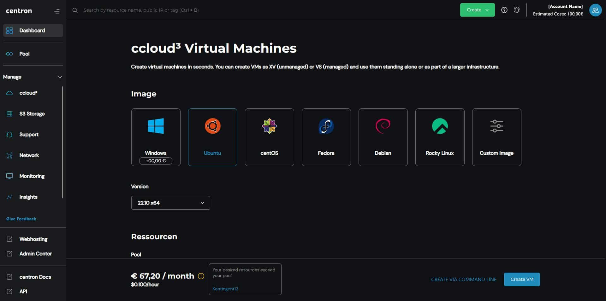Viewport: 606px width, 301px height.
Task: Click the centron Docs external link icon
Action: [x=9, y=277]
